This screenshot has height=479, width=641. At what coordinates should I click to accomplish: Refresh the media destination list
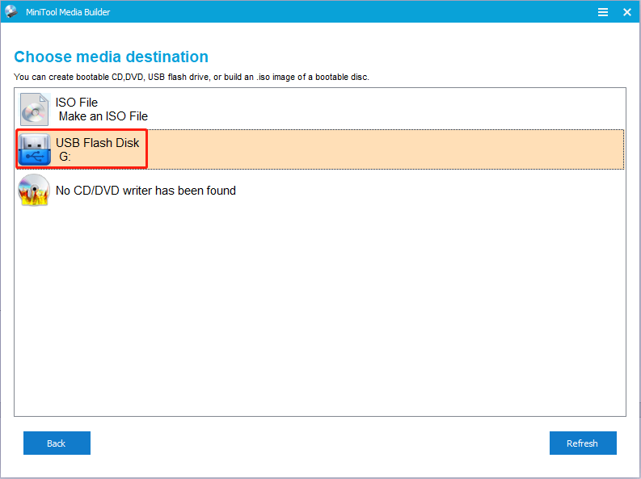point(583,443)
